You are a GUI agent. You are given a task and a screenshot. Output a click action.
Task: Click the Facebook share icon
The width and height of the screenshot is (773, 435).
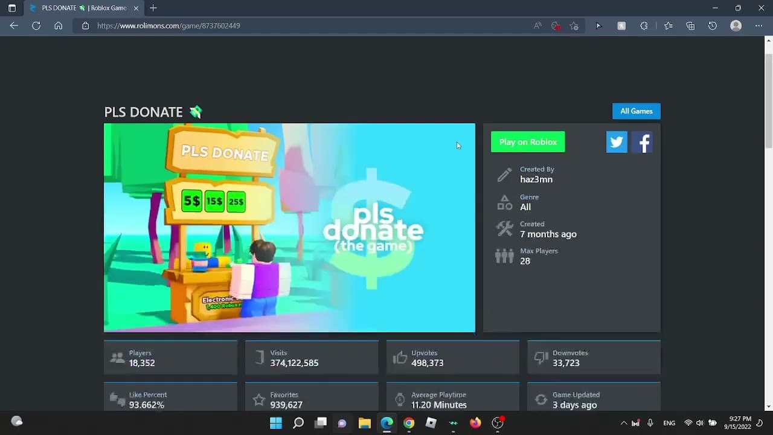click(642, 142)
